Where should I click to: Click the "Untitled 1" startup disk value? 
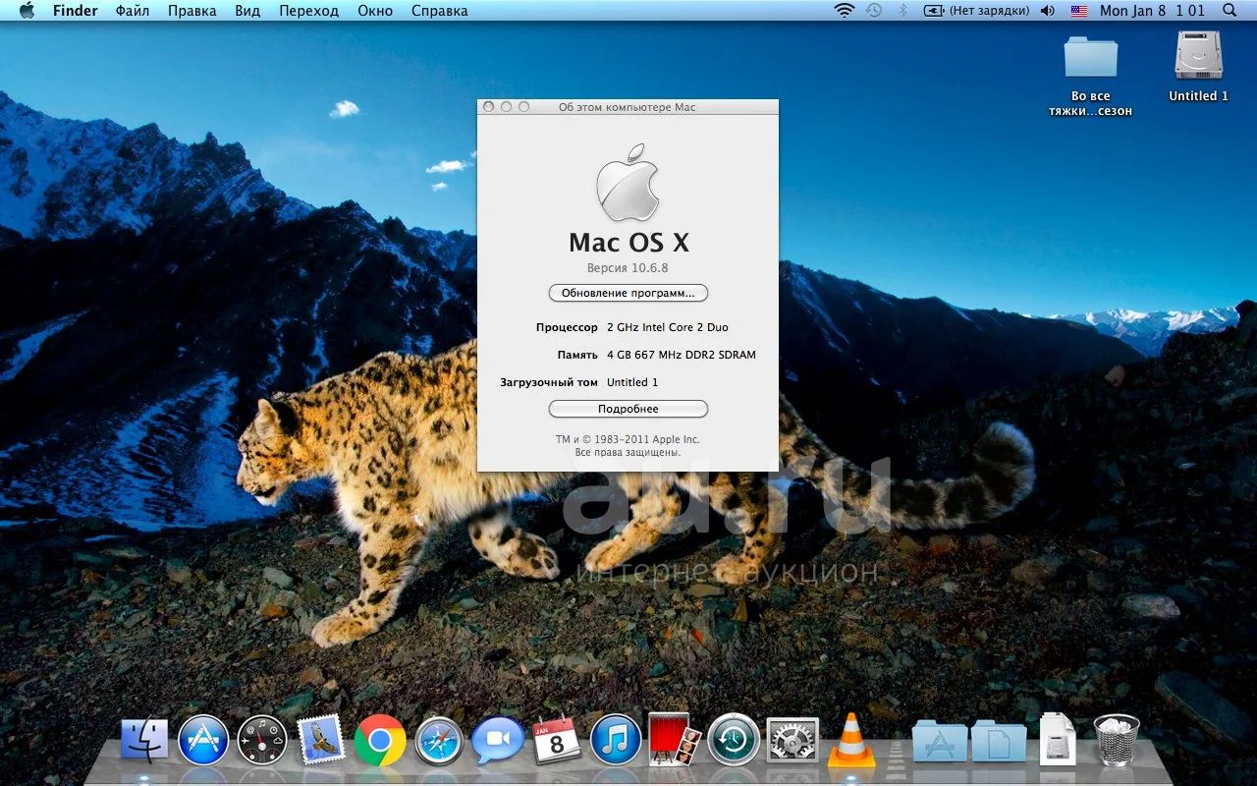coord(632,382)
